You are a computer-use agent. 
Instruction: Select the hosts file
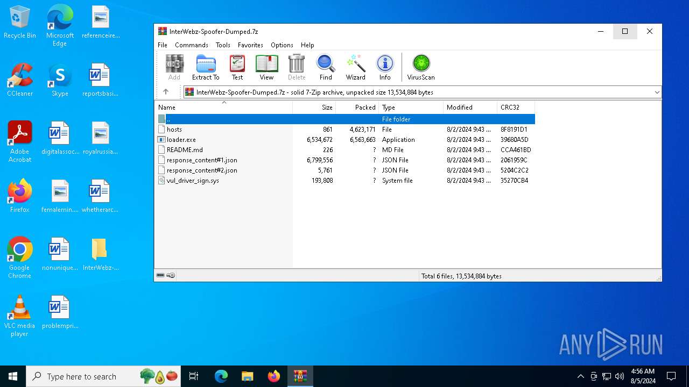click(x=345, y=129)
